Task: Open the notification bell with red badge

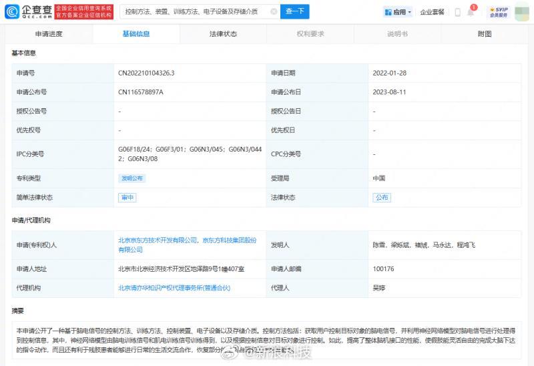Action: coord(471,11)
